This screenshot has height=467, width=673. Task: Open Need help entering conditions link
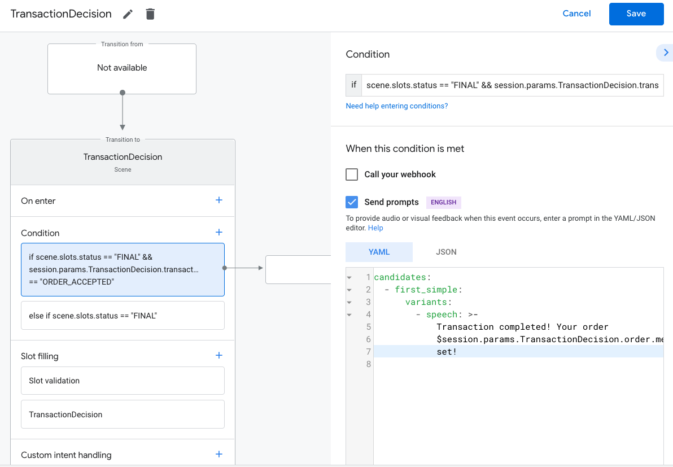(396, 106)
